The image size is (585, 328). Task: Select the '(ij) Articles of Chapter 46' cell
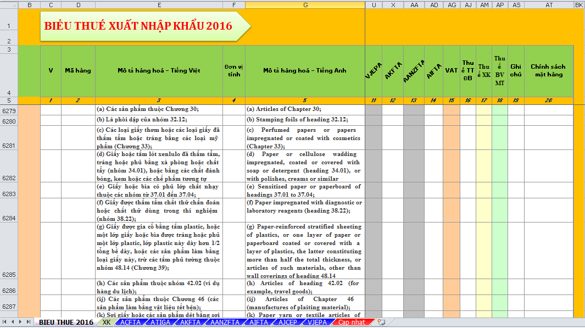point(305,303)
